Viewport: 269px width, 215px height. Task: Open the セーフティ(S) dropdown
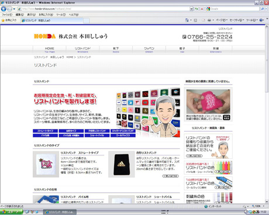pos(237,20)
